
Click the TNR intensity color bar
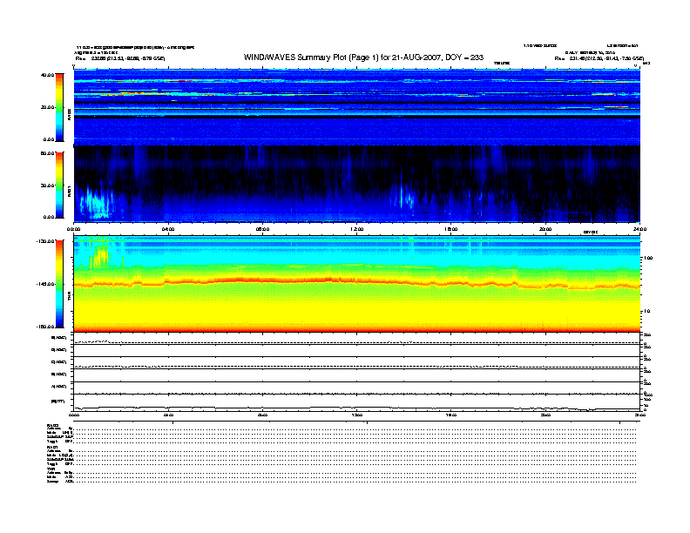(59, 284)
